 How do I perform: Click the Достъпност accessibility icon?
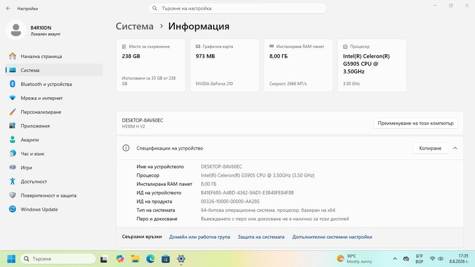click(x=12, y=181)
